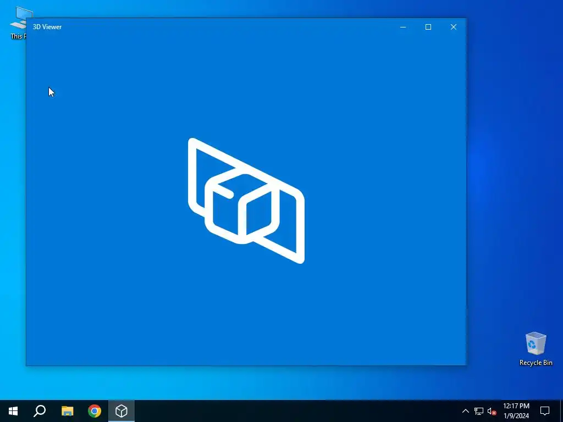563x422 pixels.
Task: Open Google Chrome from taskbar
Action: click(x=95, y=411)
